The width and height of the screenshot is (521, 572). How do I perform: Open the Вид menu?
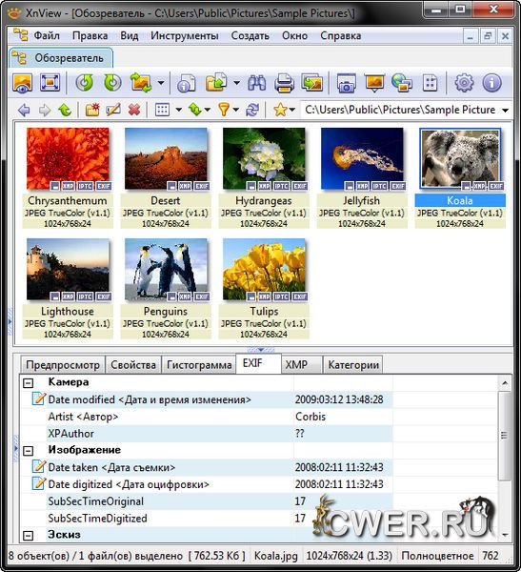[x=130, y=36]
